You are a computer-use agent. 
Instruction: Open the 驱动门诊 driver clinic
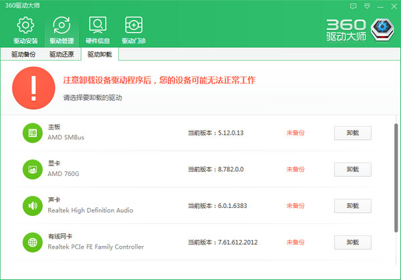pos(134,30)
